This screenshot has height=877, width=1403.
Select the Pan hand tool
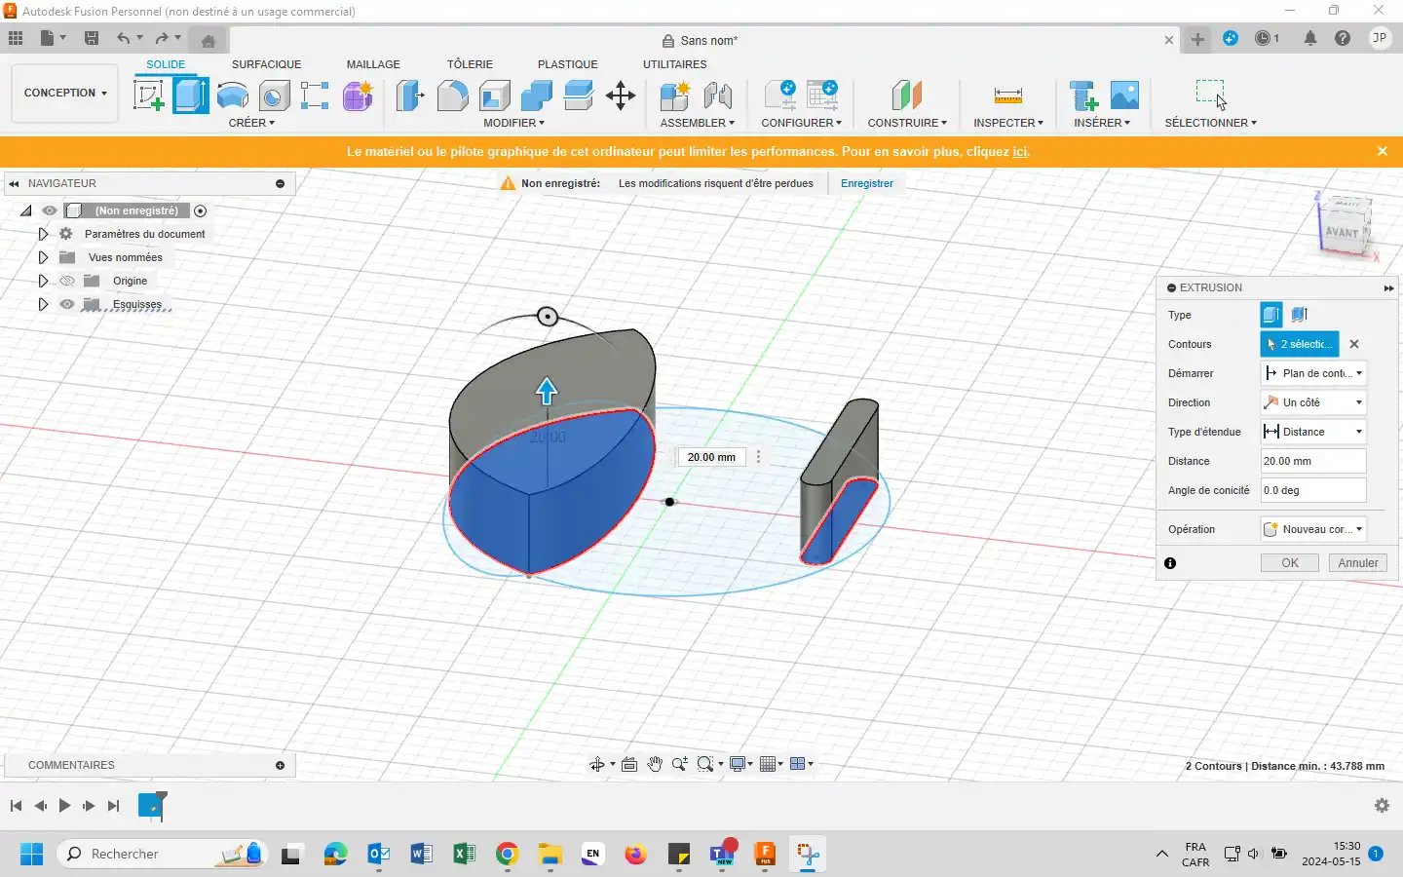(655, 764)
